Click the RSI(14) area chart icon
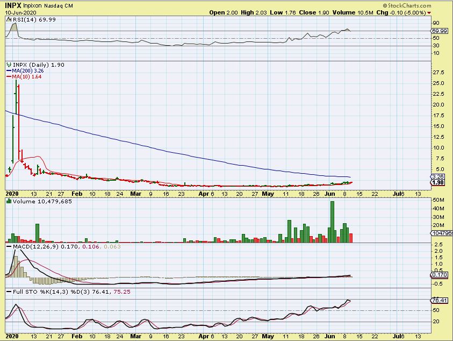 (x=8, y=19)
